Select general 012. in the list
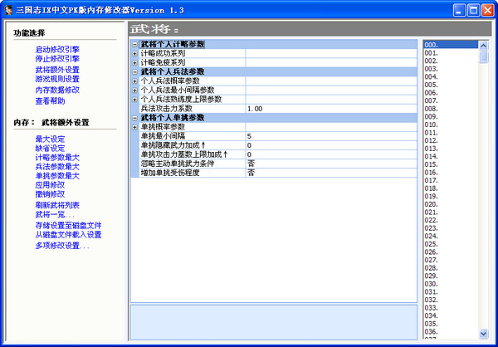The height and width of the screenshot is (347, 498). click(x=451, y=141)
